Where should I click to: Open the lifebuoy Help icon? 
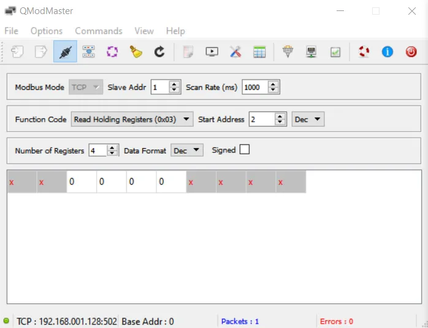(x=364, y=52)
